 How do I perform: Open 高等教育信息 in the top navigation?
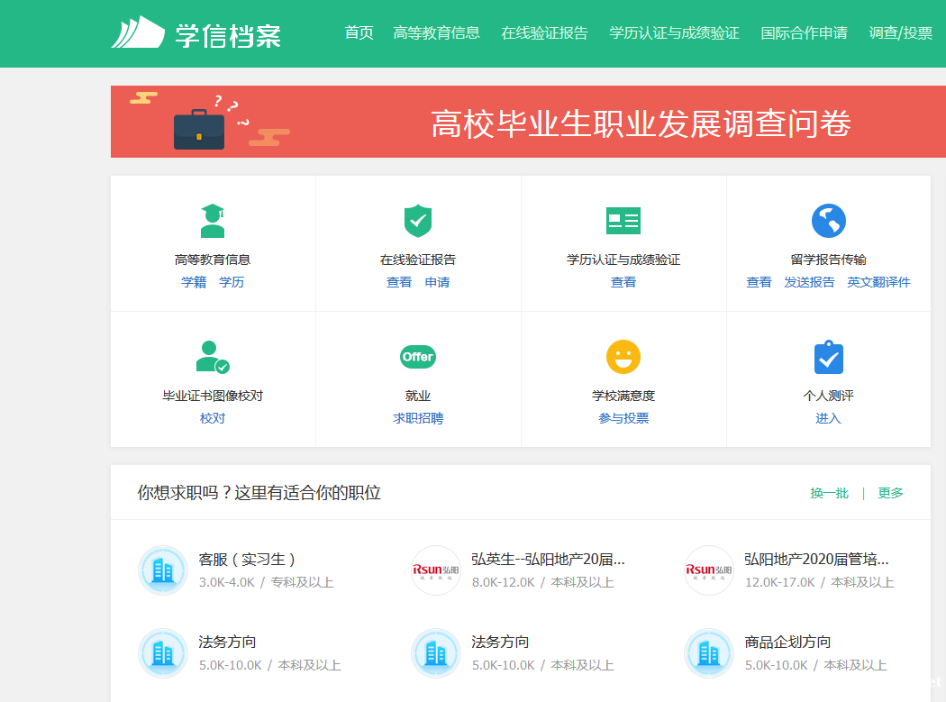tap(436, 32)
